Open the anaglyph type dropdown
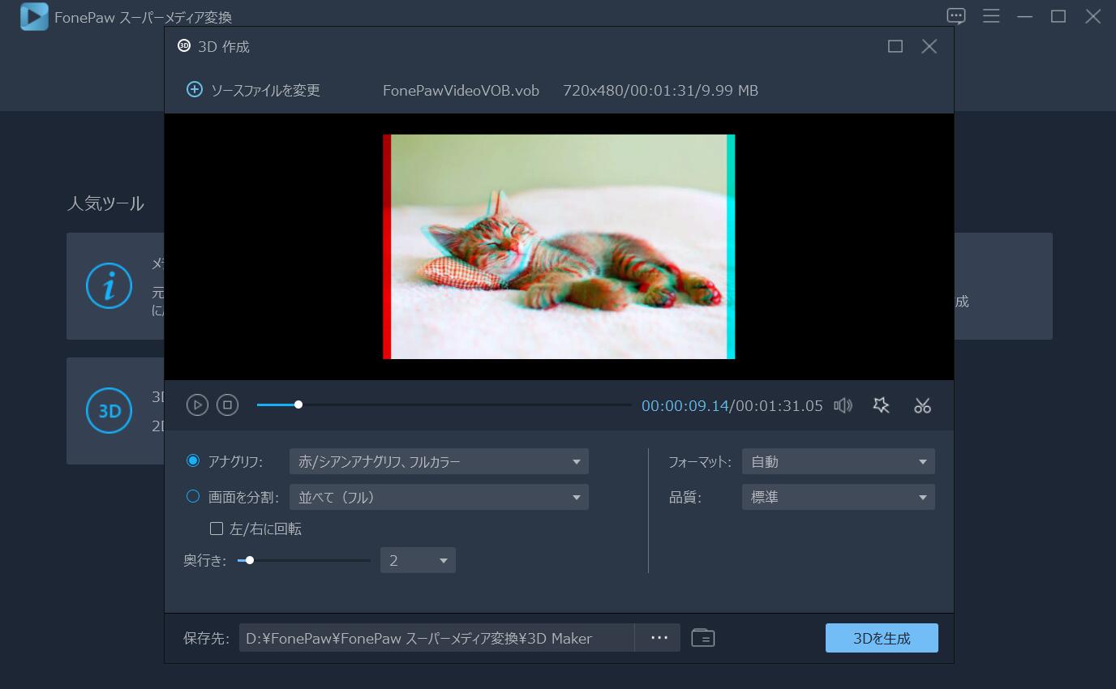Image resolution: width=1116 pixels, height=689 pixels. (x=439, y=461)
